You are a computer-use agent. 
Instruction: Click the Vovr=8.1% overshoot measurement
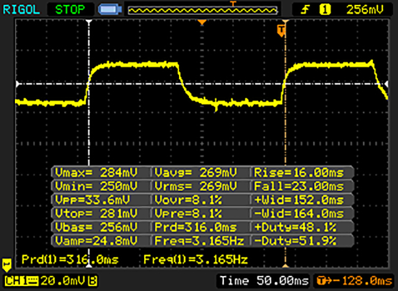188,200
